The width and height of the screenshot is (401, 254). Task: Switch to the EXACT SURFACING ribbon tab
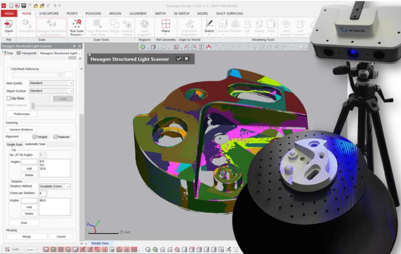click(230, 13)
